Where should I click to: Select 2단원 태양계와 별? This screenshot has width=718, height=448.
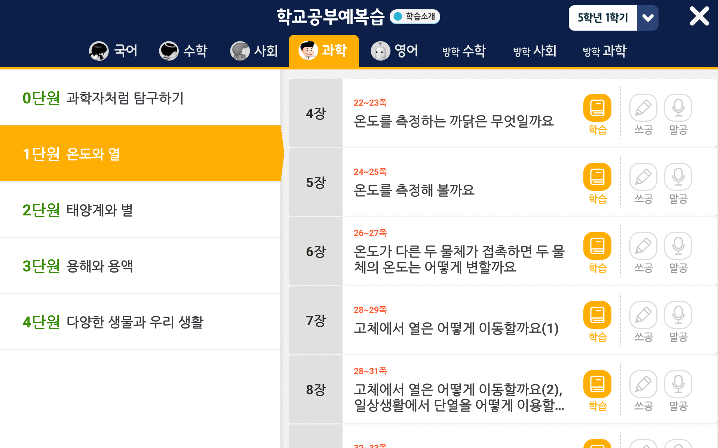click(140, 209)
